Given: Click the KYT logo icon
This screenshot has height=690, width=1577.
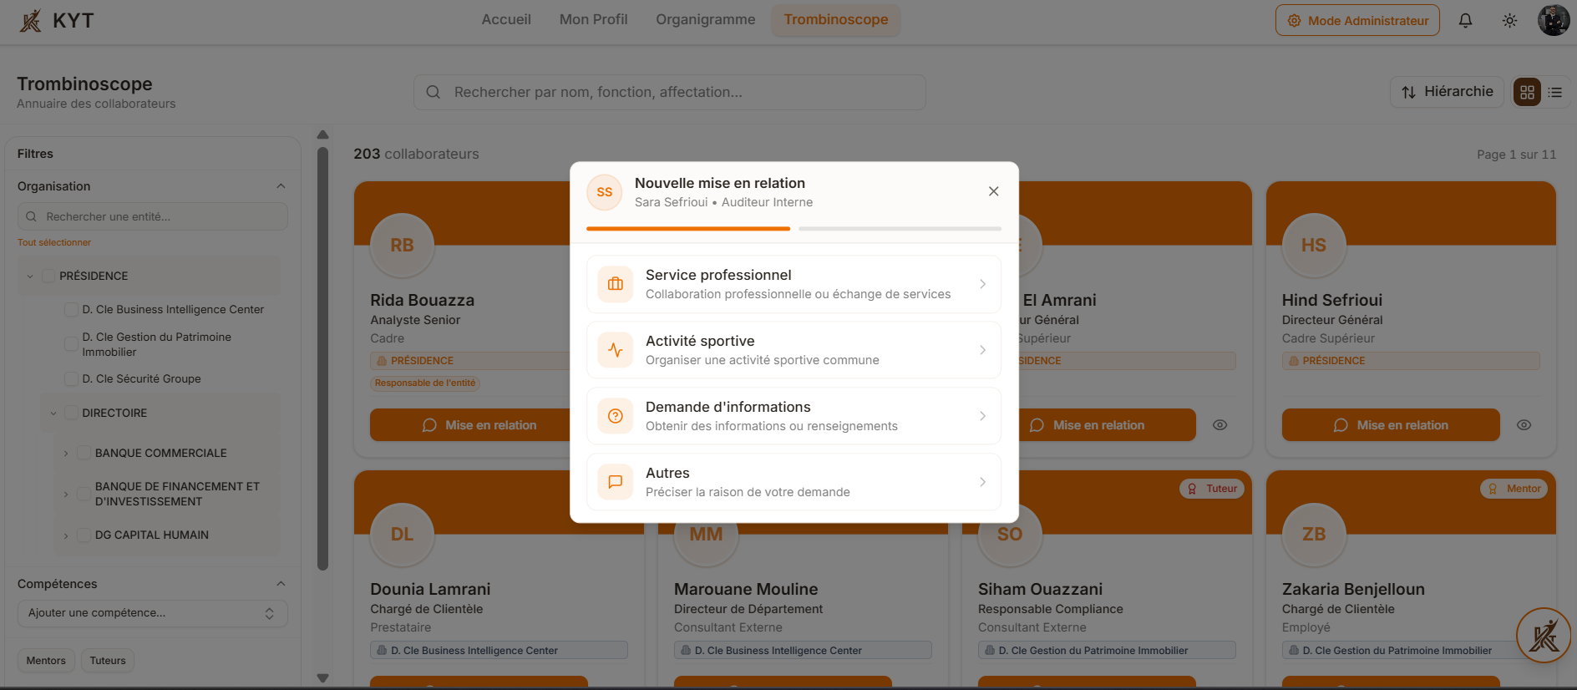Looking at the screenshot, I should point(31,20).
